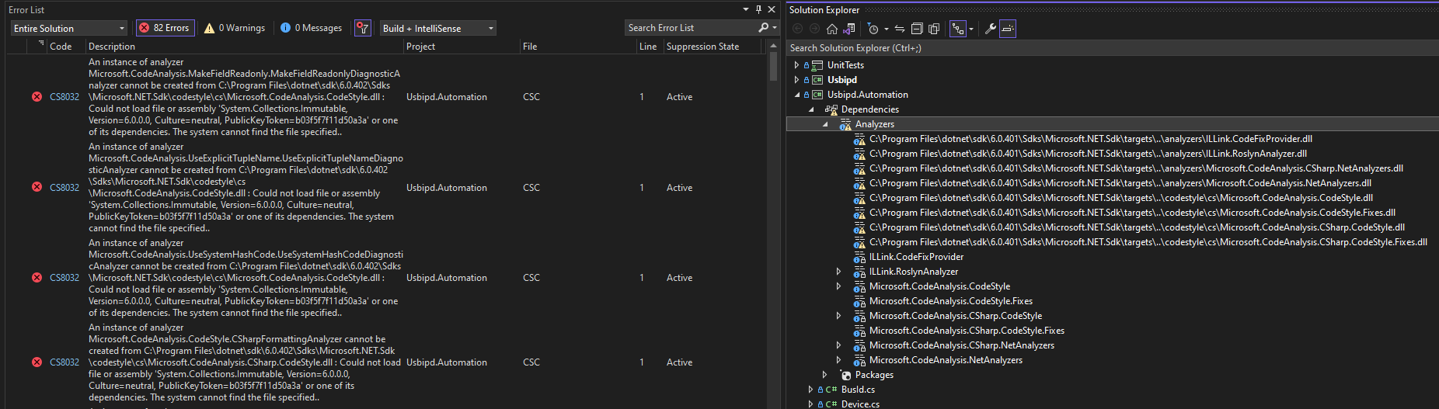Click the Search Solution Explorer field
This screenshot has height=409, width=1439.
click(1112, 48)
